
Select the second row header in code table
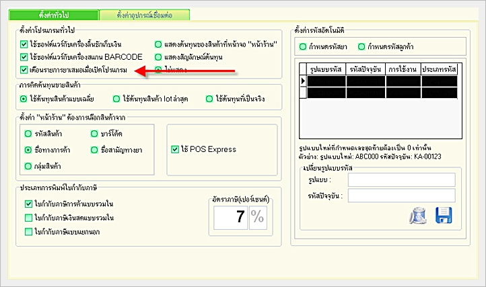[303, 93]
